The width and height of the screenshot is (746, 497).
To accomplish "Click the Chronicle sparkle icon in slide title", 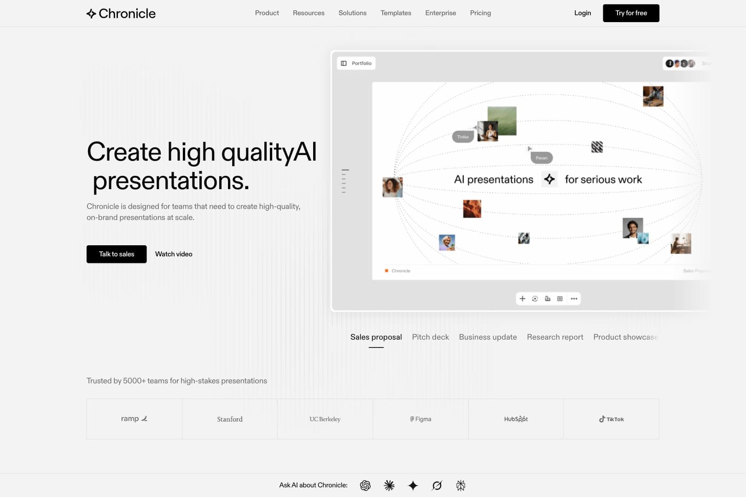I will tap(549, 179).
